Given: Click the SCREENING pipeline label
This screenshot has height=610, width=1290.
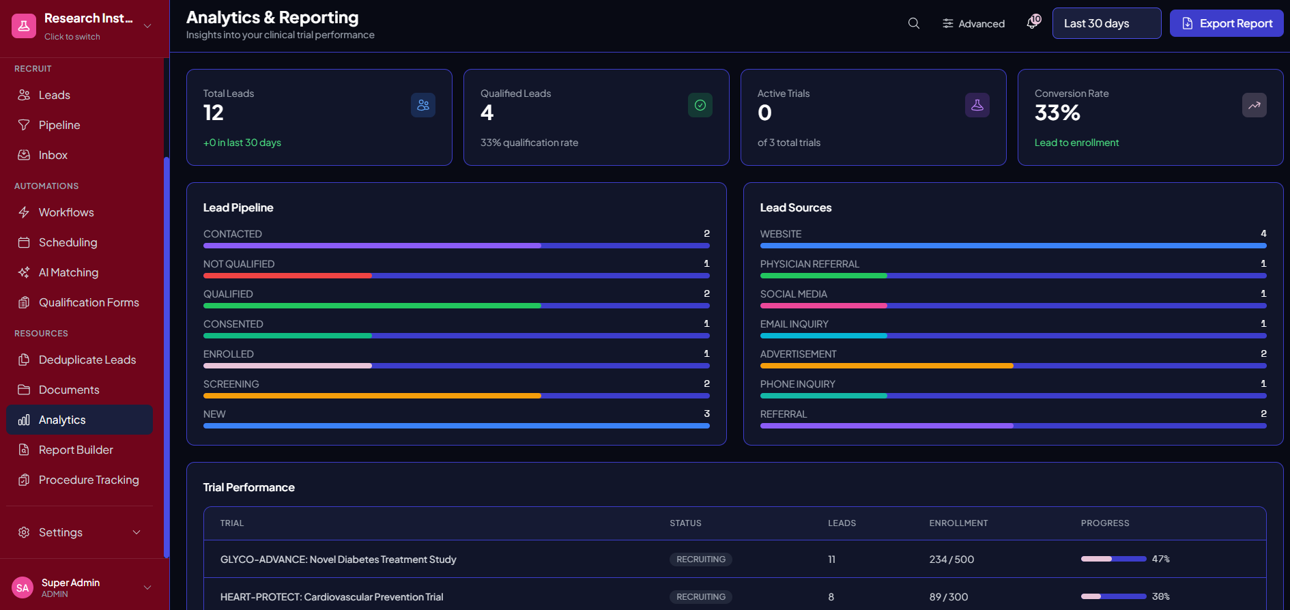Looking at the screenshot, I should click(x=231, y=384).
